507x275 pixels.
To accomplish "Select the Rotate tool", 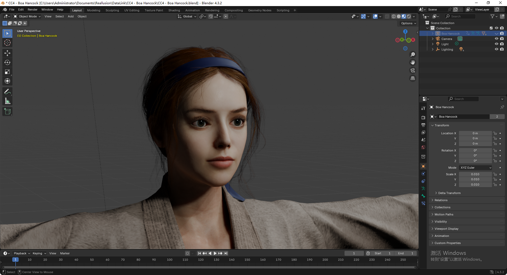I will (7, 63).
